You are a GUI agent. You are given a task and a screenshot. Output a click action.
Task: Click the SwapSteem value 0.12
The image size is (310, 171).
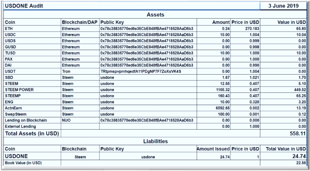(x=283, y=114)
